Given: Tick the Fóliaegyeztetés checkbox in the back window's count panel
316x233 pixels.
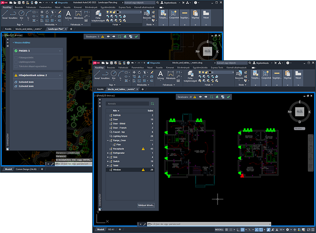Looking at the screenshot, I should click(x=16, y=58).
